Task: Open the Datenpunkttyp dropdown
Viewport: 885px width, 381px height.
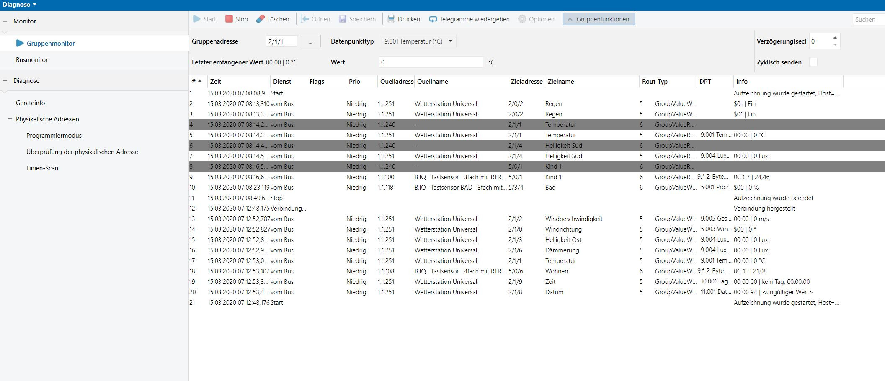Action: [451, 41]
